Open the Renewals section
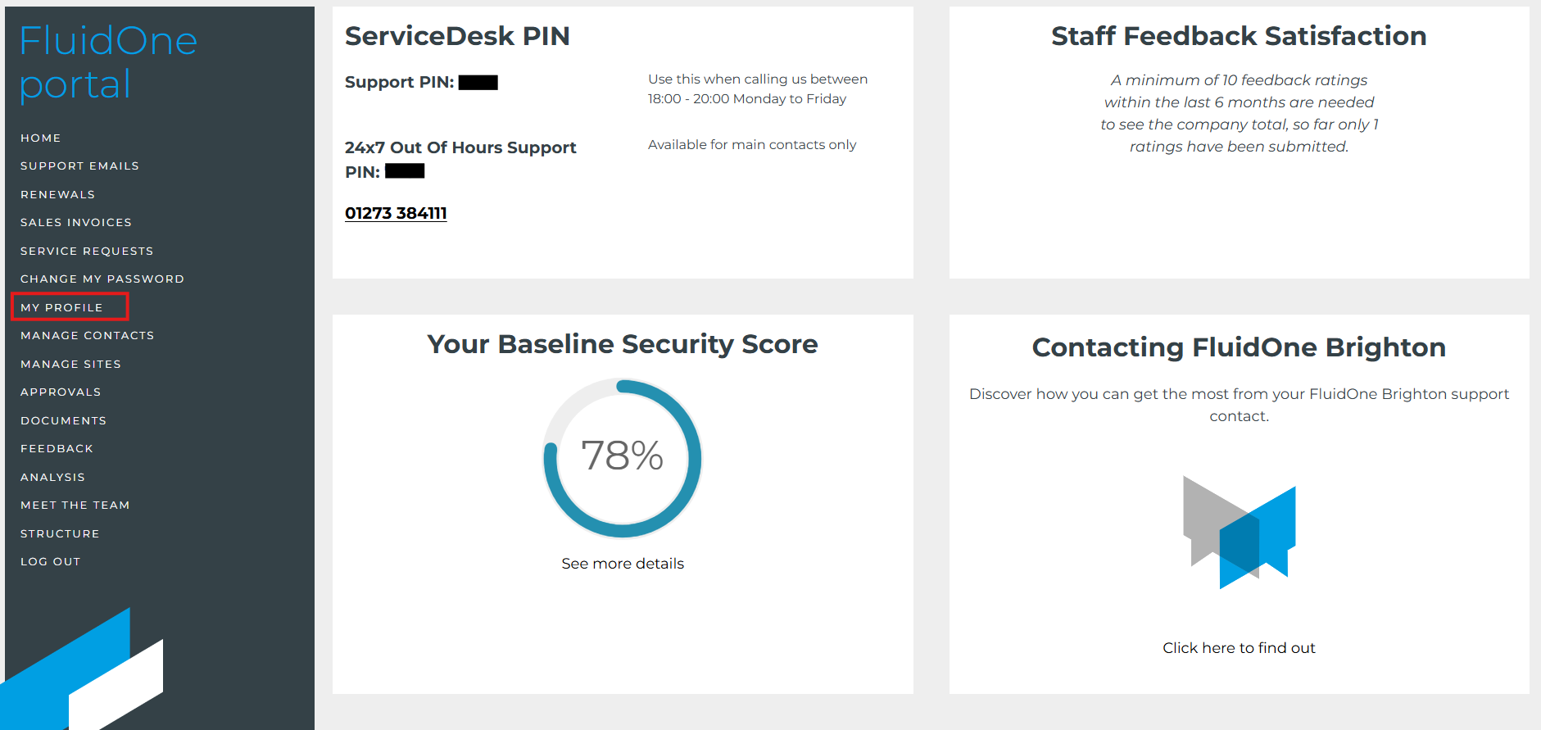Screen dimensions: 1541x730 tap(57, 194)
